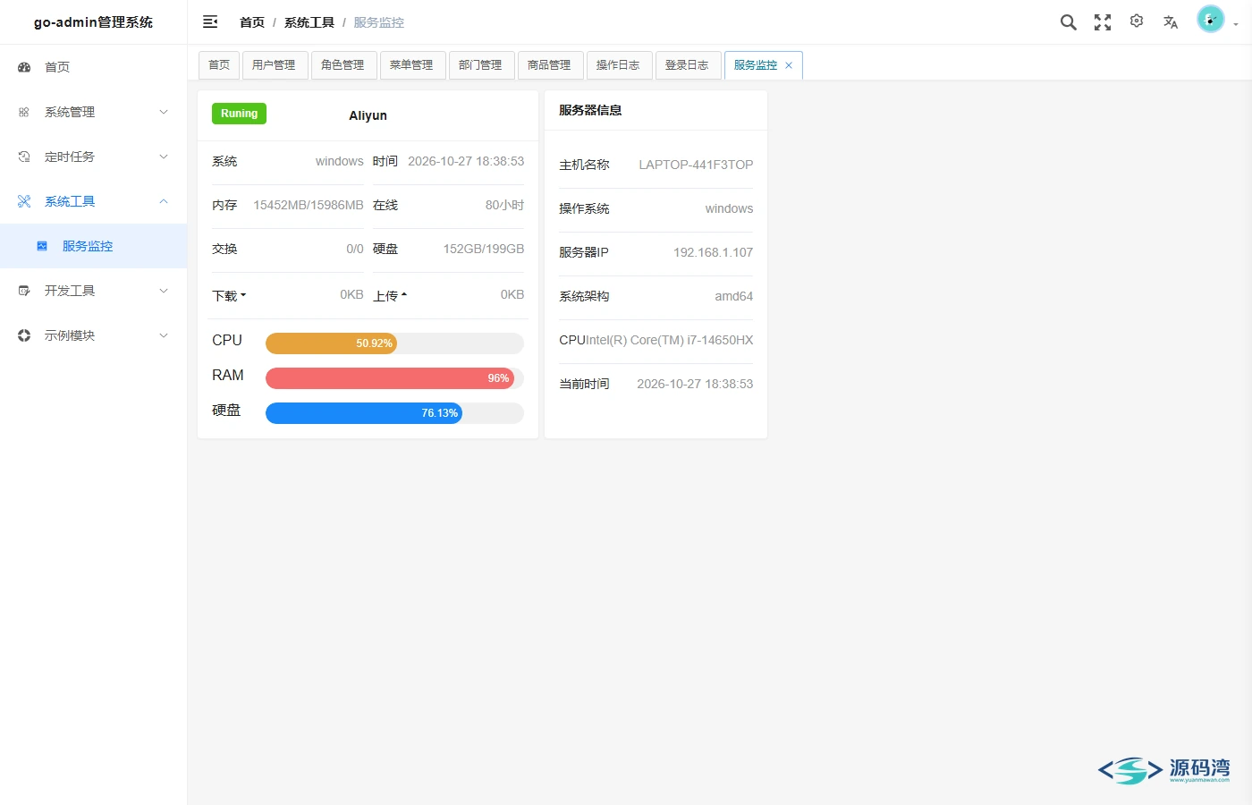
Task: Click the go-admin管理系统 logo title
Action: pyautogui.click(x=93, y=22)
